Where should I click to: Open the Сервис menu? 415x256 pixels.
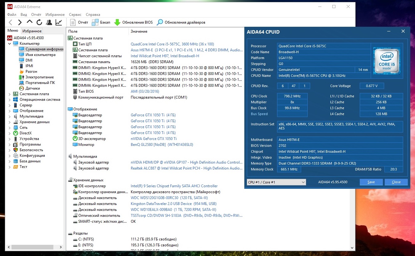(75, 15)
